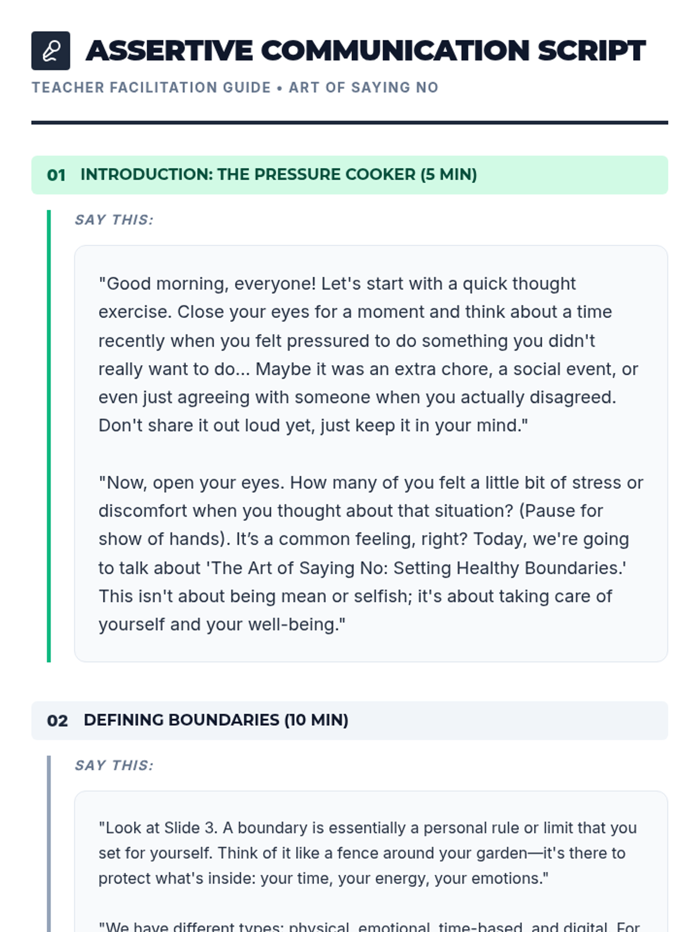Click the "01" section number
The height and width of the screenshot is (932, 699).
pyautogui.click(x=56, y=175)
